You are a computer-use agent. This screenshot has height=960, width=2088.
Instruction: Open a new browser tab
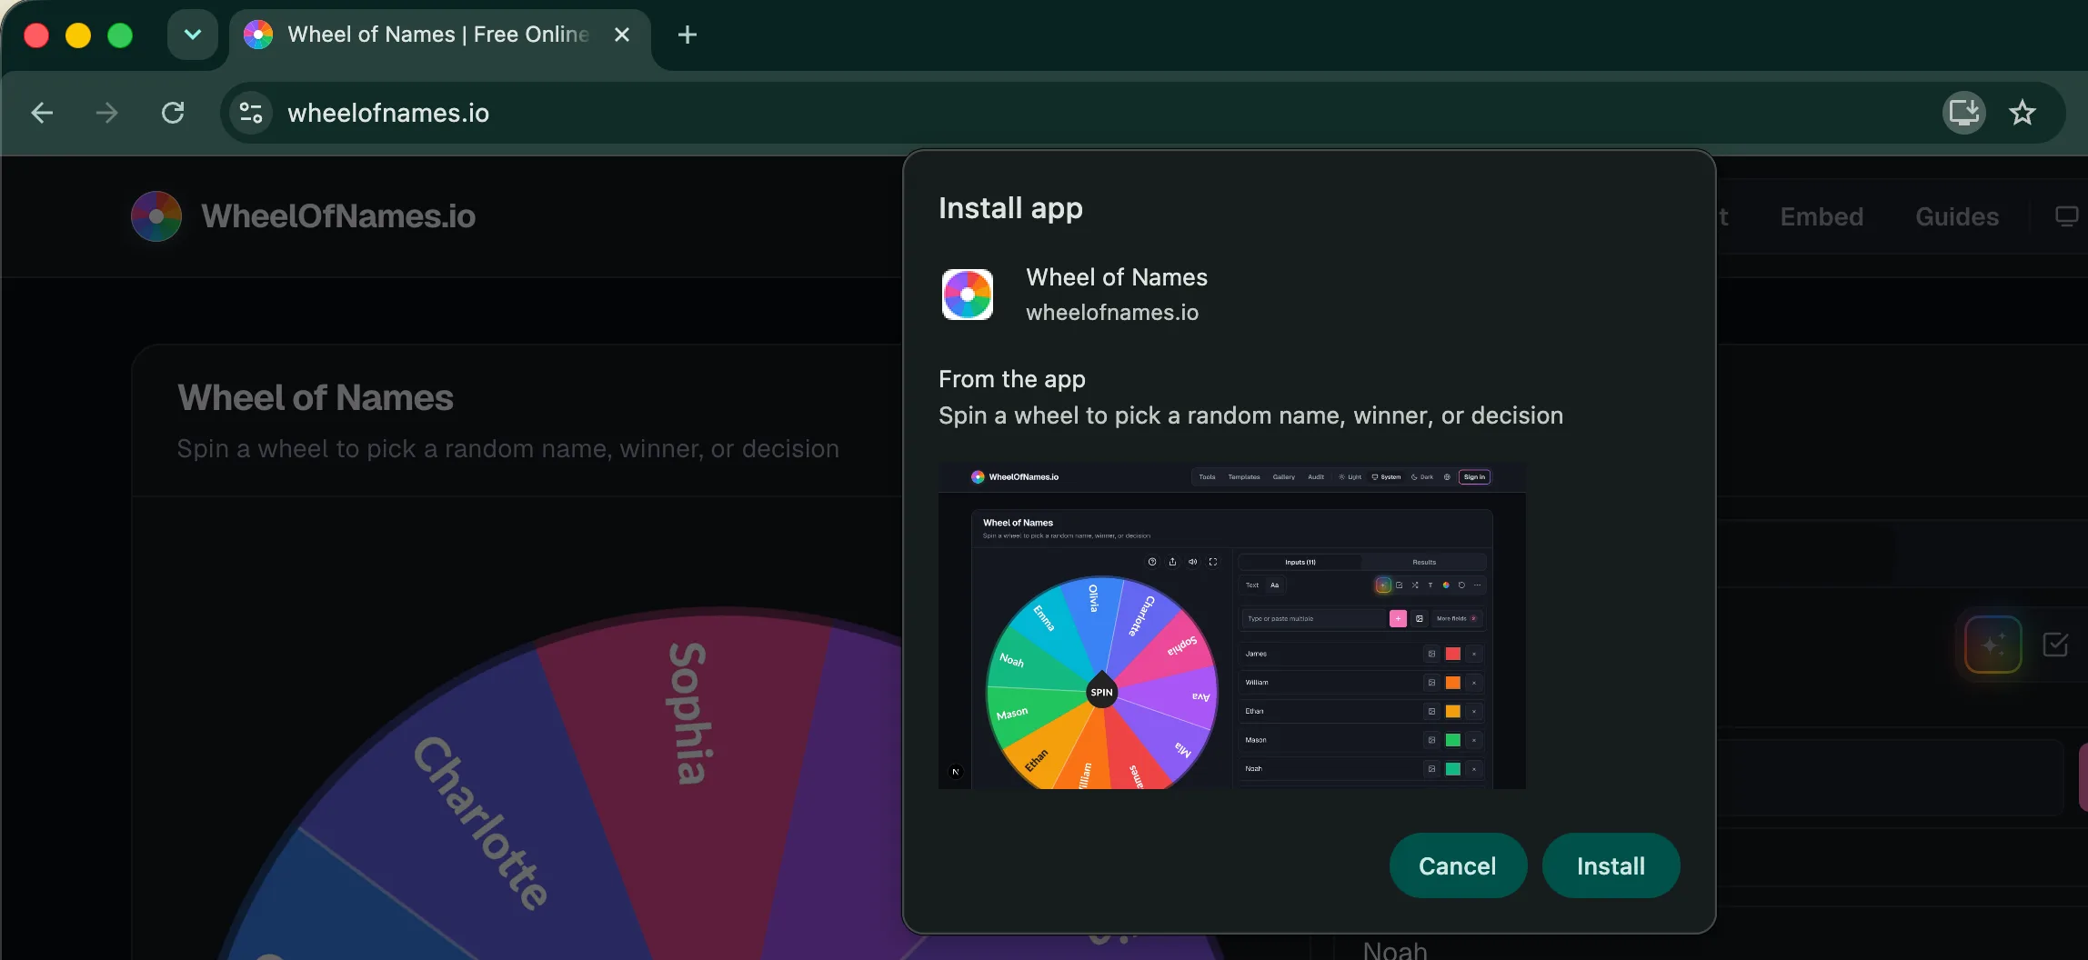(x=688, y=35)
